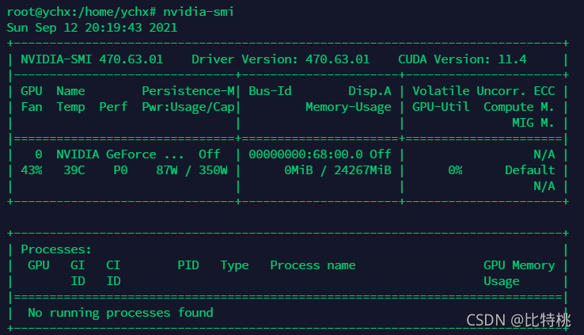
Task: Click the nvidia-smi command text
Action: point(198,12)
